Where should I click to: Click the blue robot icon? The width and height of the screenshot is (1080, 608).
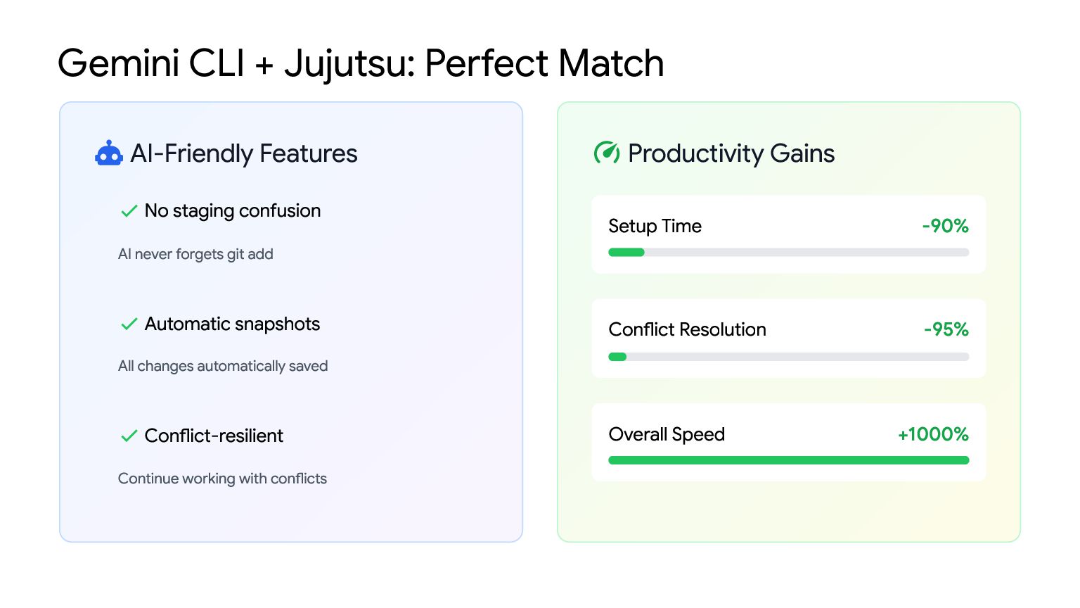point(109,153)
